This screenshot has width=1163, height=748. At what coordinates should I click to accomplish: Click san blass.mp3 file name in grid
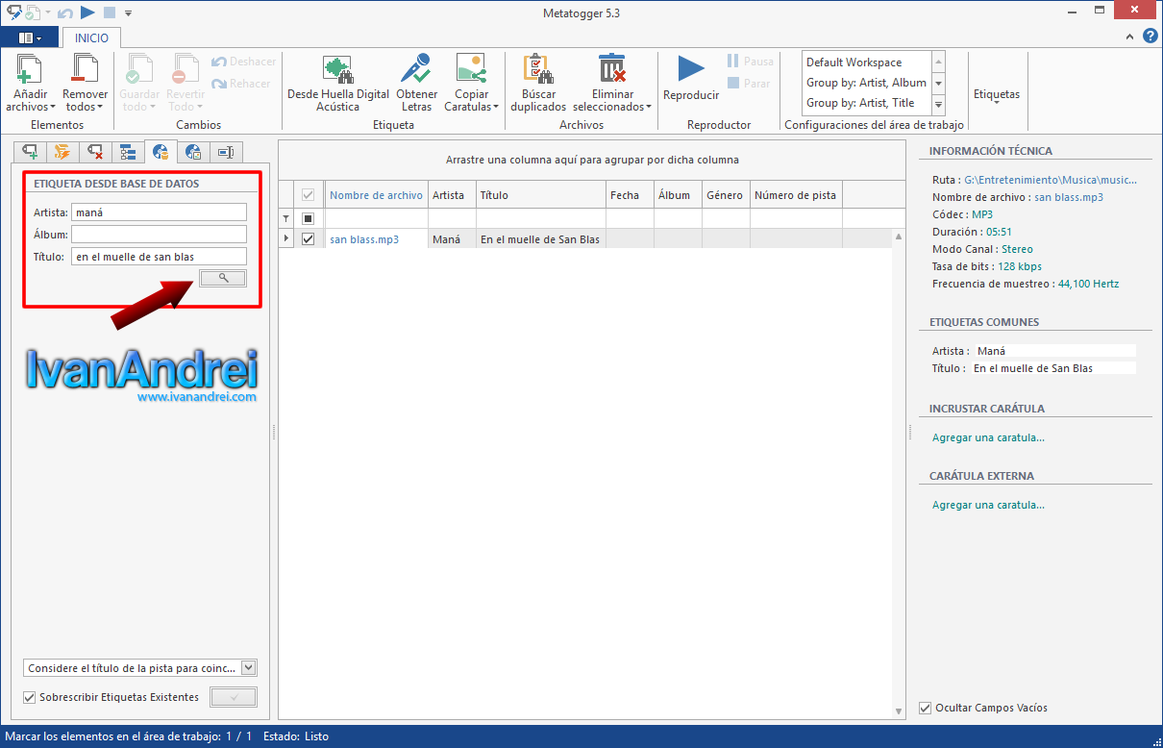pyautogui.click(x=364, y=239)
